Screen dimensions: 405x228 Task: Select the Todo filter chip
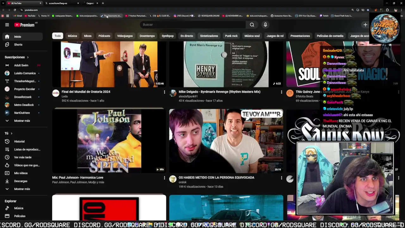pos(58,36)
